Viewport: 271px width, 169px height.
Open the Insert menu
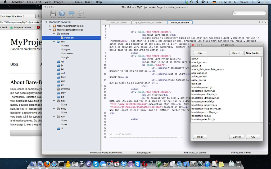[x=89, y=2]
